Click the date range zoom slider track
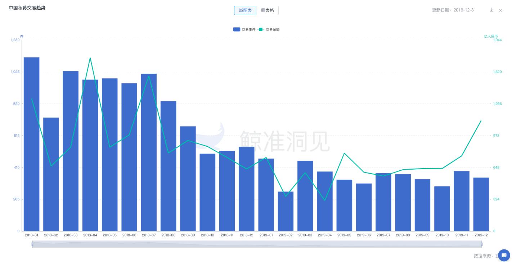 tap(257, 244)
